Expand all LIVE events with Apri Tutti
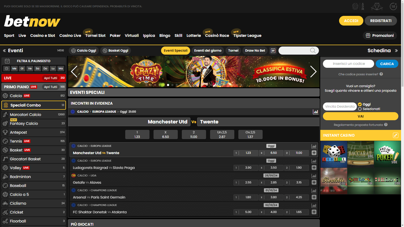This screenshot has height=227, width=404. coord(51,78)
